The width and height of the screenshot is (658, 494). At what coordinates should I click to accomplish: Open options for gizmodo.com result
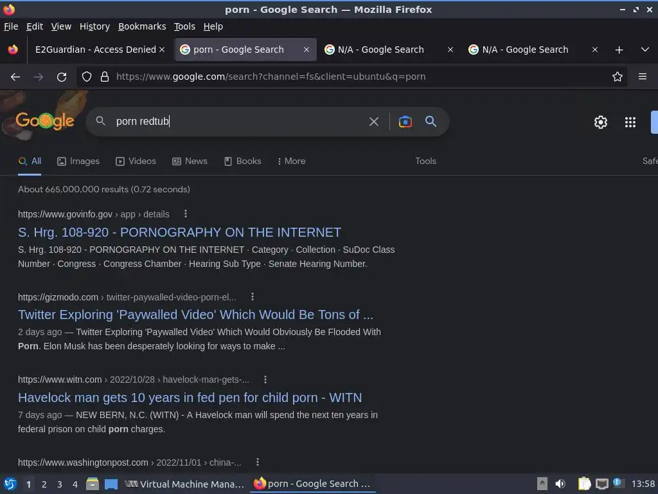[252, 297]
